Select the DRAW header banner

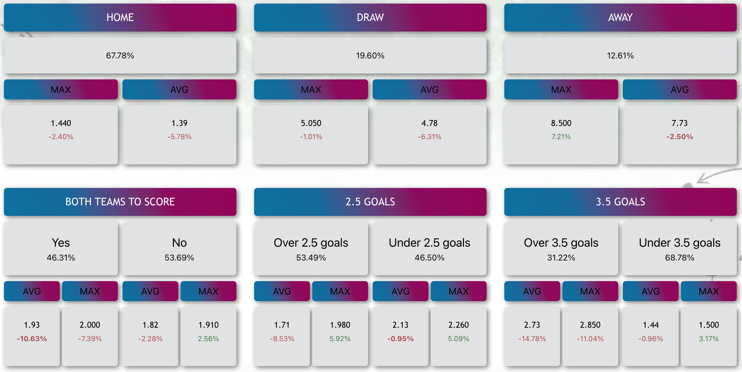[x=370, y=17]
